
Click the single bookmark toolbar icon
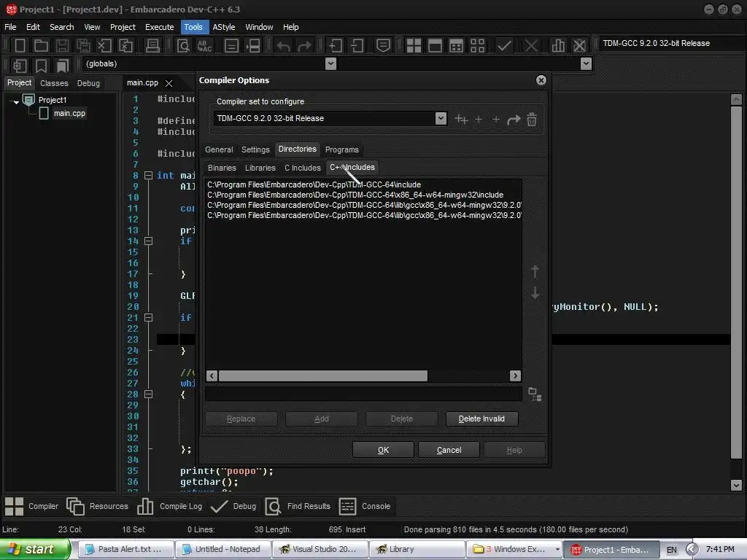click(41, 66)
